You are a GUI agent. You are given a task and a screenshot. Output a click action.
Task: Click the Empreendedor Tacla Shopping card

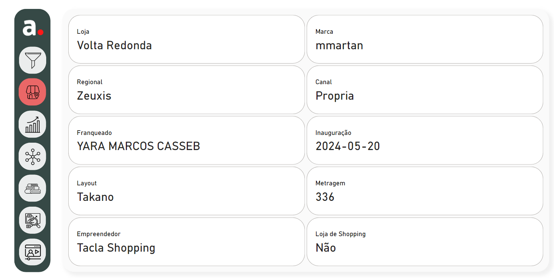click(186, 242)
